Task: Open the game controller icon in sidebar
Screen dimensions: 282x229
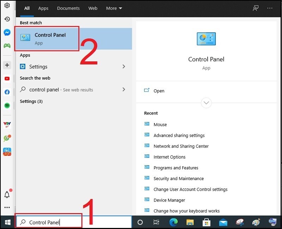Action: tap(7, 46)
